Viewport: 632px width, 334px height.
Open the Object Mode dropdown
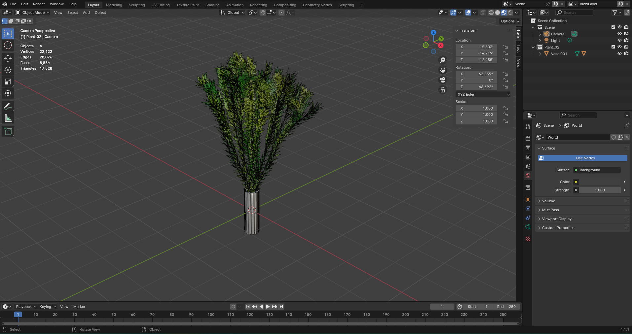click(x=32, y=13)
